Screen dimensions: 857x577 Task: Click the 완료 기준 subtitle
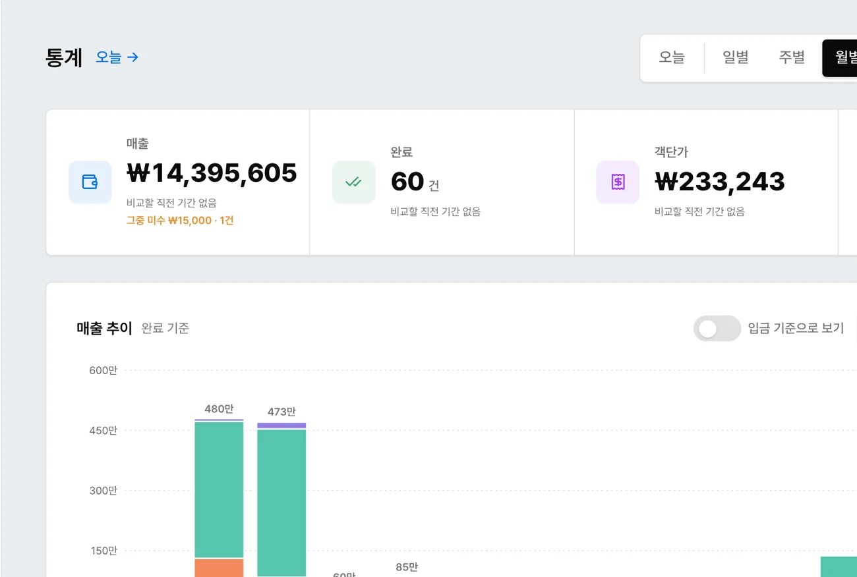(x=165, y=328)
